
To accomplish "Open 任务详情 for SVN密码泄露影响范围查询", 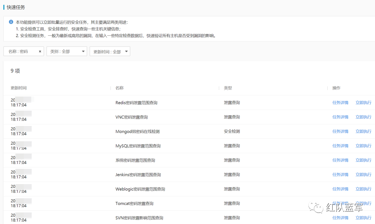I will coord(340,218).
